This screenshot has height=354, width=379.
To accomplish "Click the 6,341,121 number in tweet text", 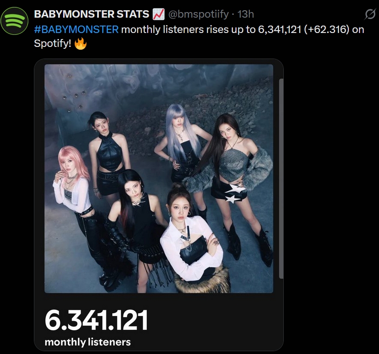I will click(278, 30).
